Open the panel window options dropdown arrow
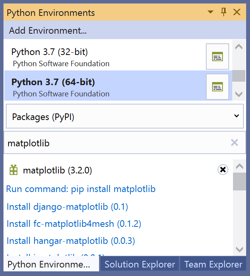250x276 pixels. coord(211,12)
